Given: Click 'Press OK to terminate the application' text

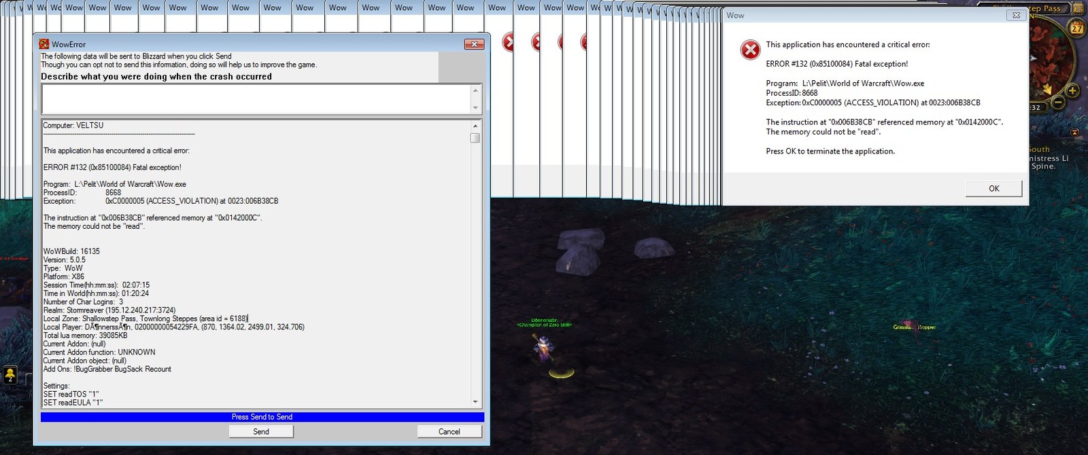Looking at the screenshot, I should [830, 151].
